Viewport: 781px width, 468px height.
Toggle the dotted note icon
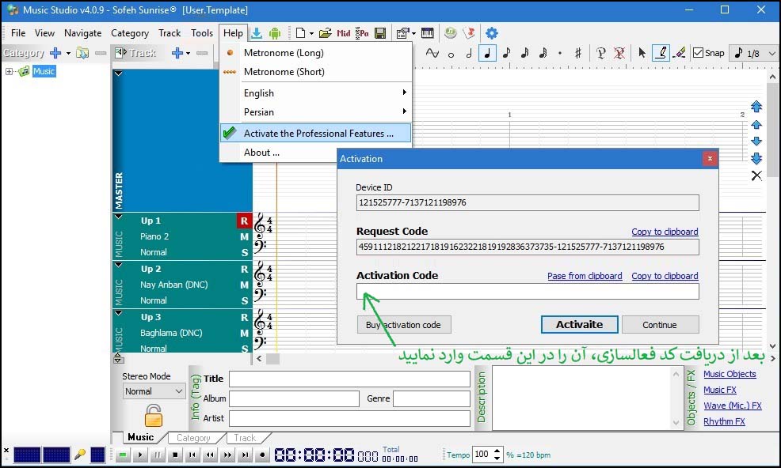click(x=560, y=53)
